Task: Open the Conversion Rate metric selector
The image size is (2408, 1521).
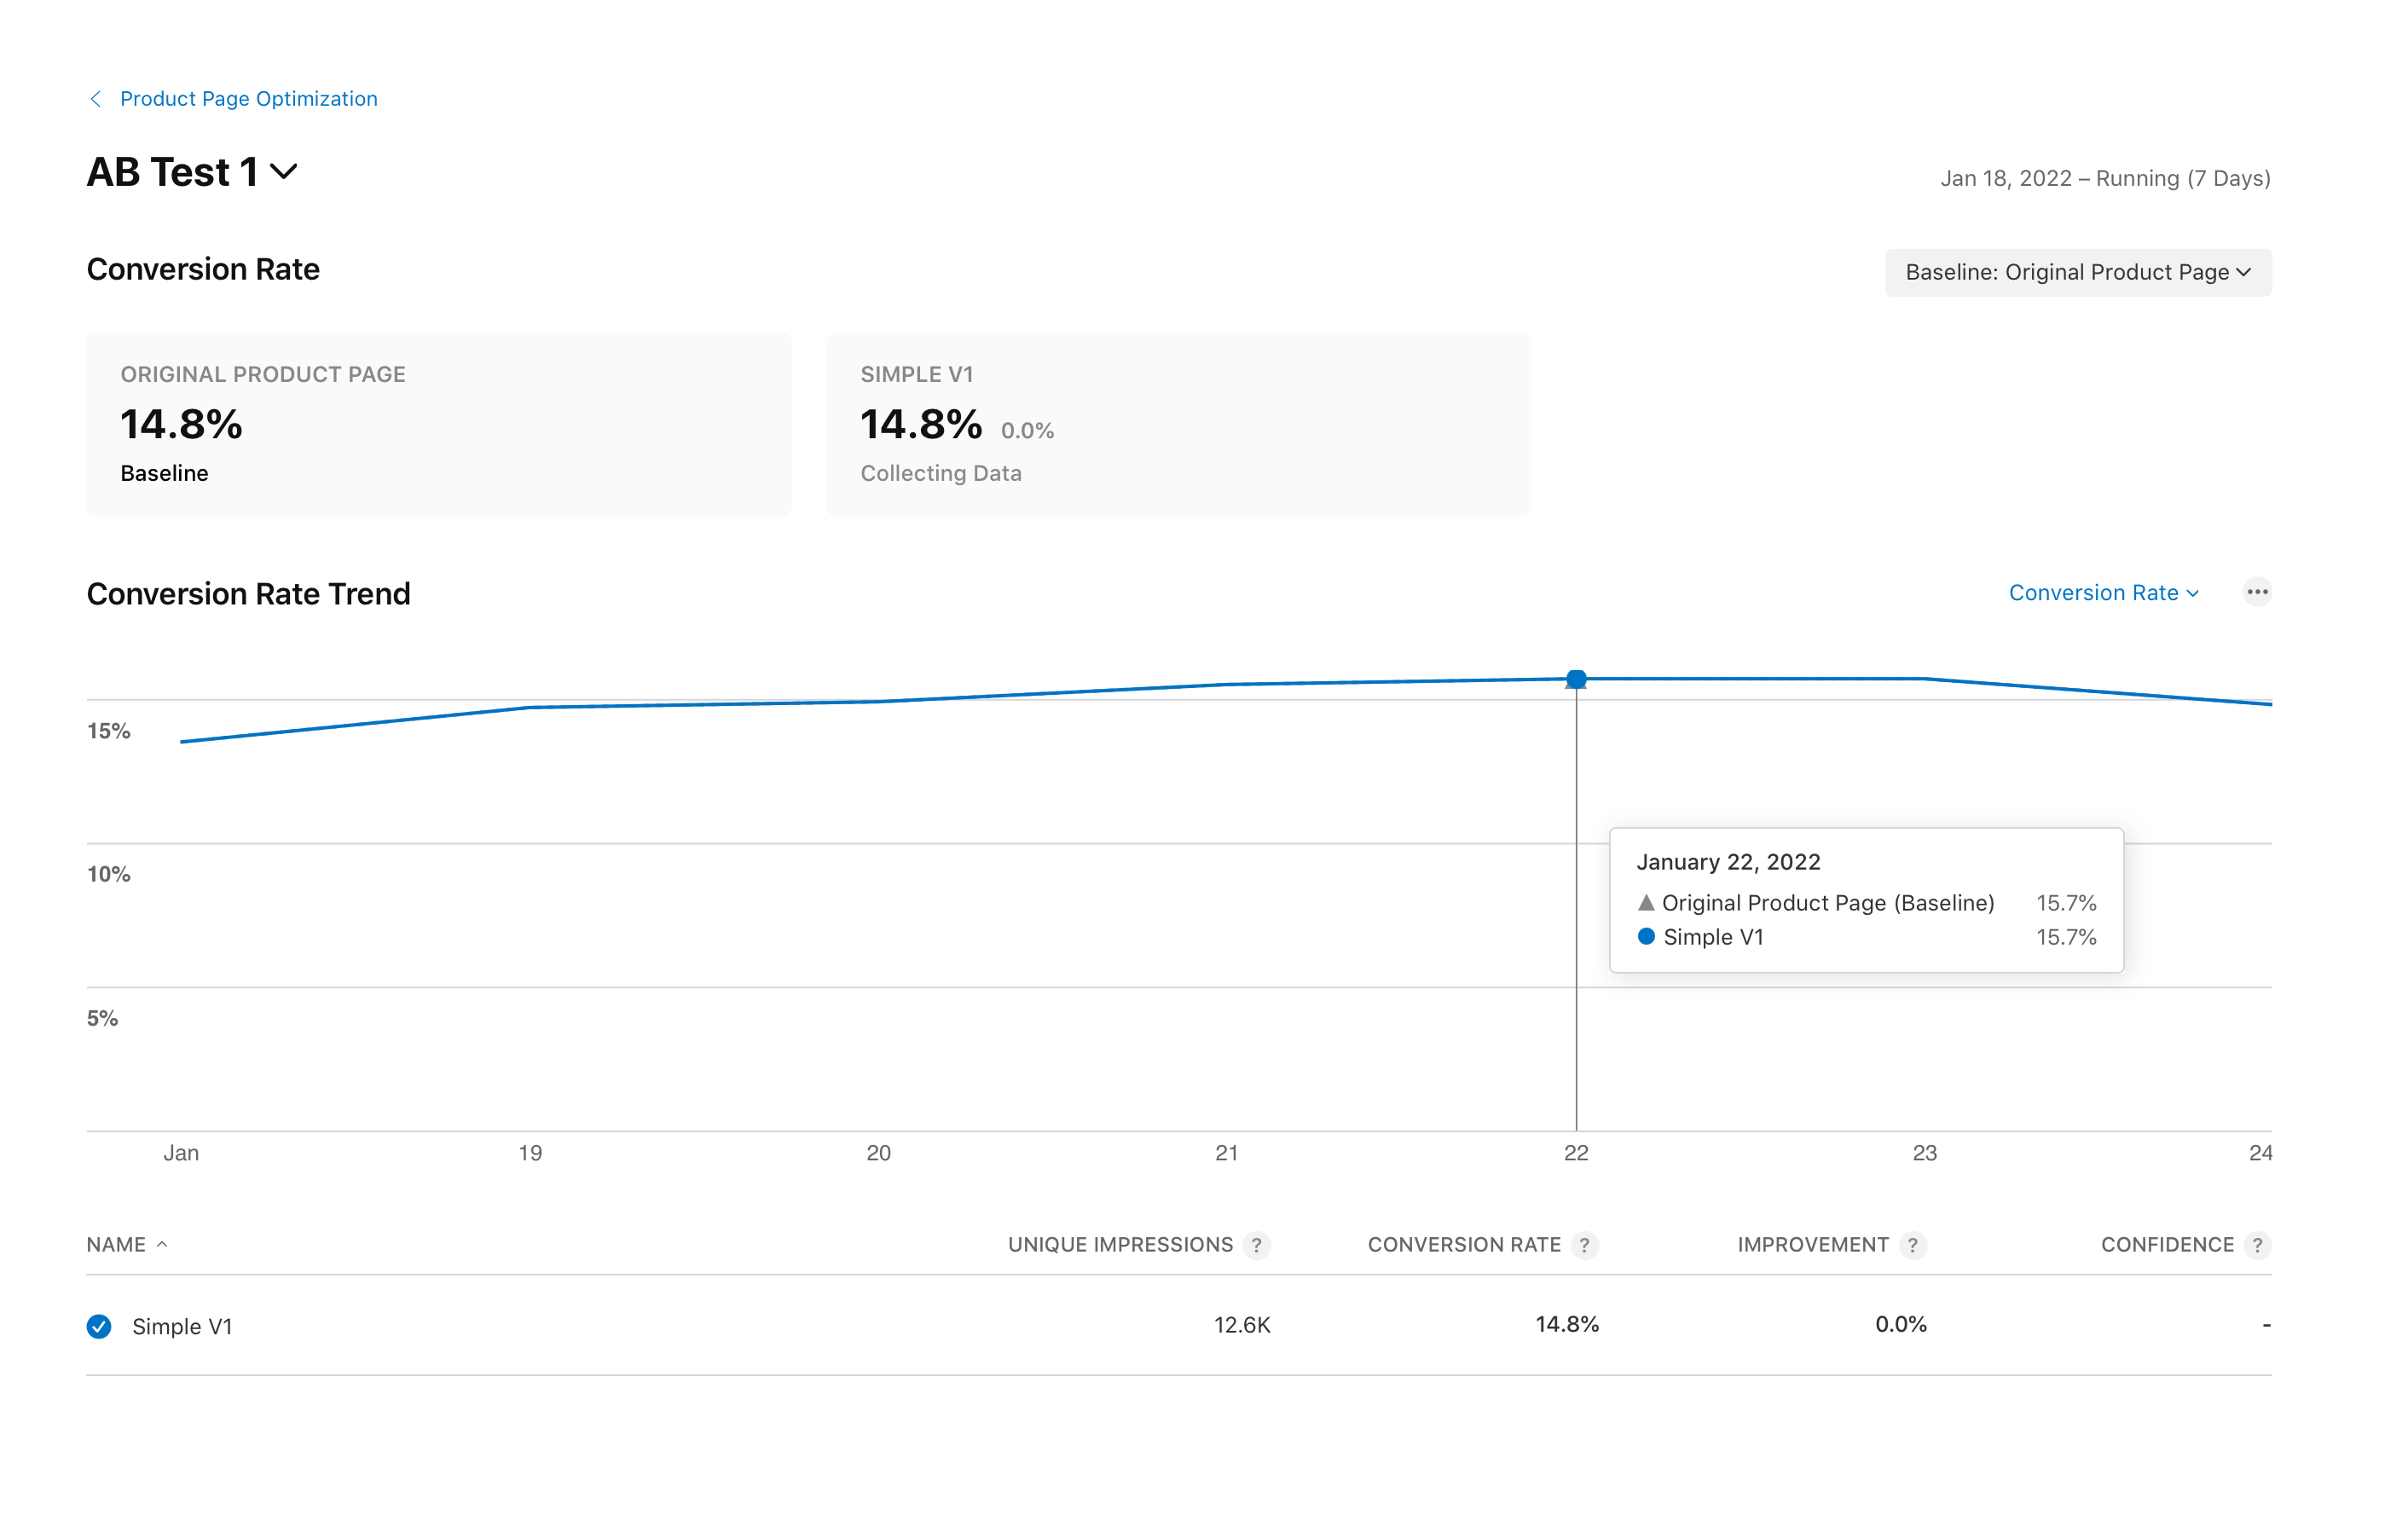Action: (x=2103, y=593)
